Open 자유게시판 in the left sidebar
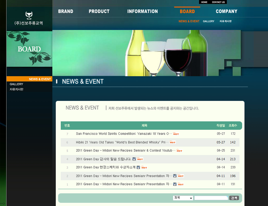 (x=16, y=89)
